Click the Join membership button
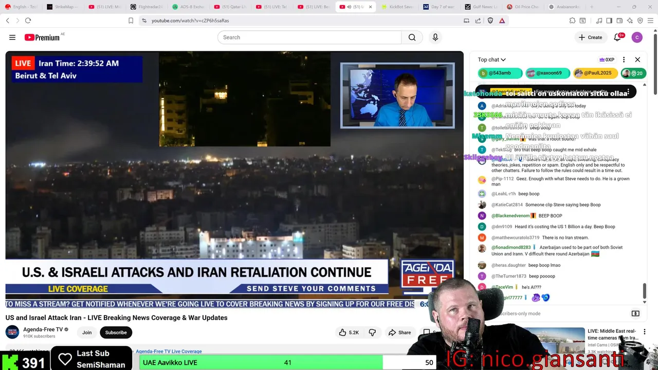658x370 pixels. point(87,332)
